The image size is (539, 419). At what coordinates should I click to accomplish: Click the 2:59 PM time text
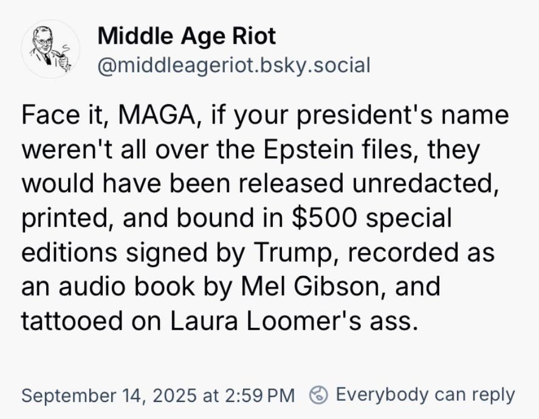pos(259,395)
